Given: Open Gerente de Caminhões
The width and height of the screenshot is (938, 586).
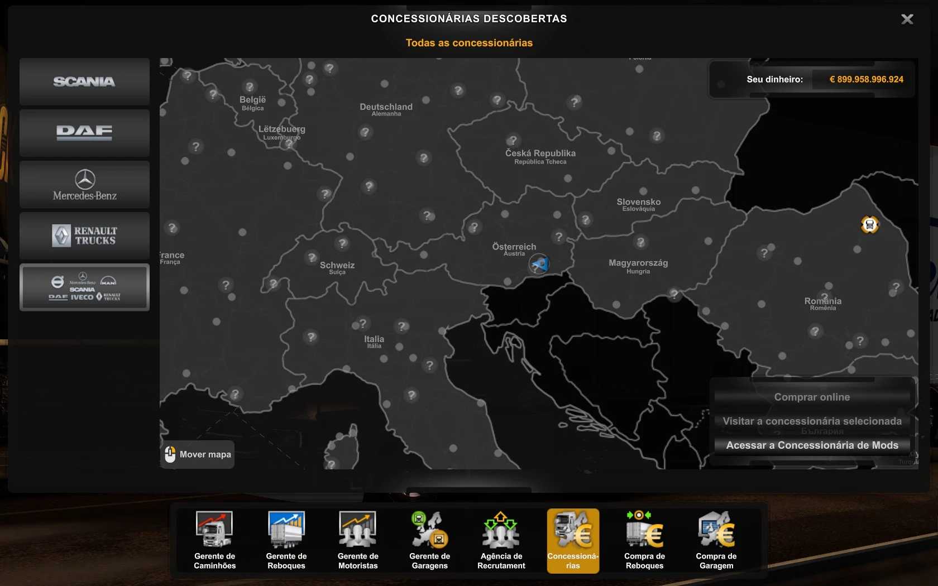Looking at the screenshot, I should coord(214,540).
